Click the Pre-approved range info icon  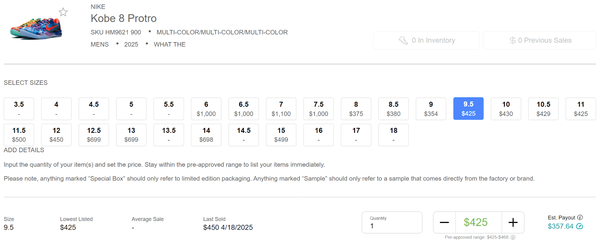tap(513, 238)
